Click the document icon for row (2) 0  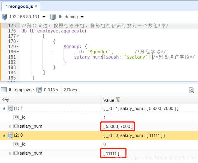10,135
